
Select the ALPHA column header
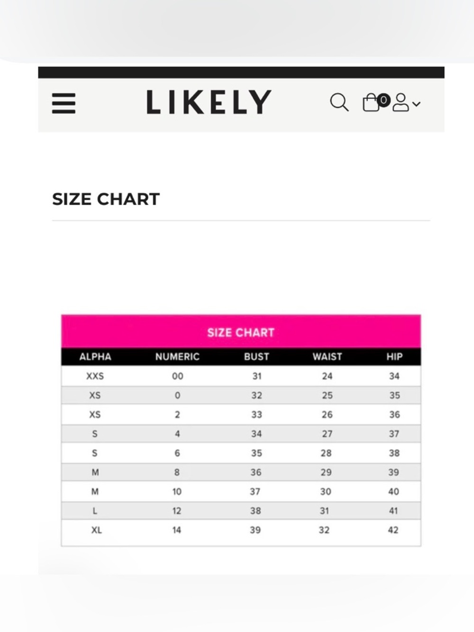point(95,357)
